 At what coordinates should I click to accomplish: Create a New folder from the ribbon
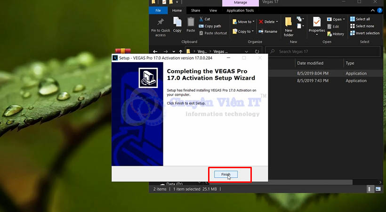[289, 26]
